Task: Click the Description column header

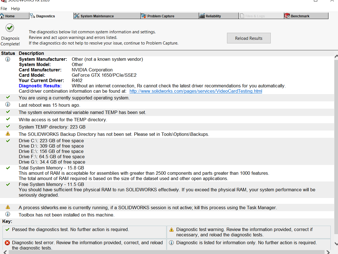Action: tap(31, 53)
